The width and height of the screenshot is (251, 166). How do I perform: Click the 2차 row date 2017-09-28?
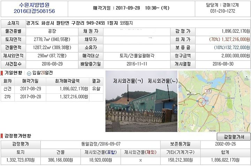click(31, 97)
